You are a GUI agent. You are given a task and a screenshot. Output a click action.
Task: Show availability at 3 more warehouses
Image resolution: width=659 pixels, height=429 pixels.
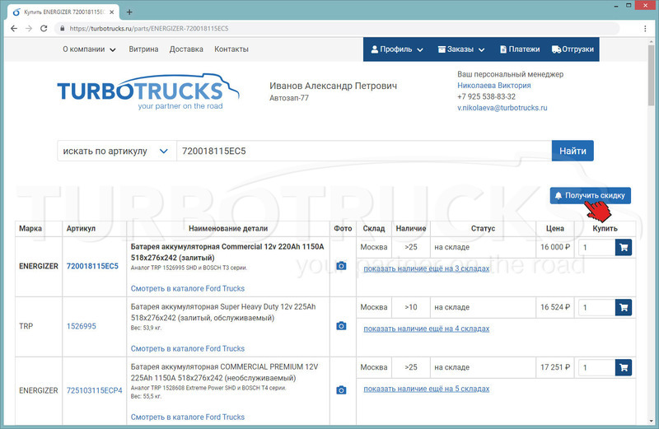click(x=426, y=268)
